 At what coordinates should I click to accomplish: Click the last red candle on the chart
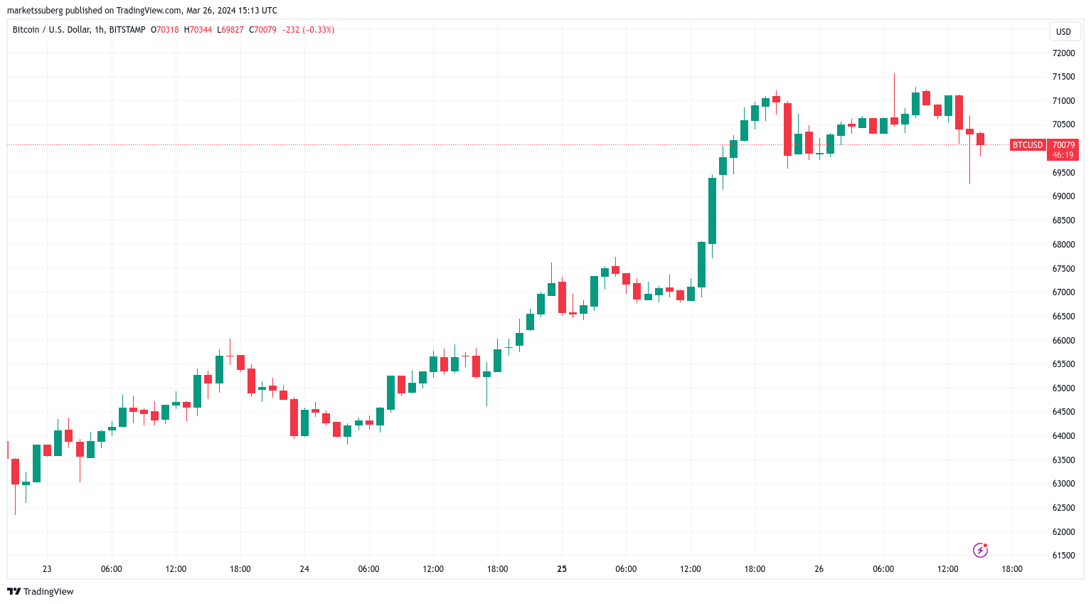pos(980,139)
